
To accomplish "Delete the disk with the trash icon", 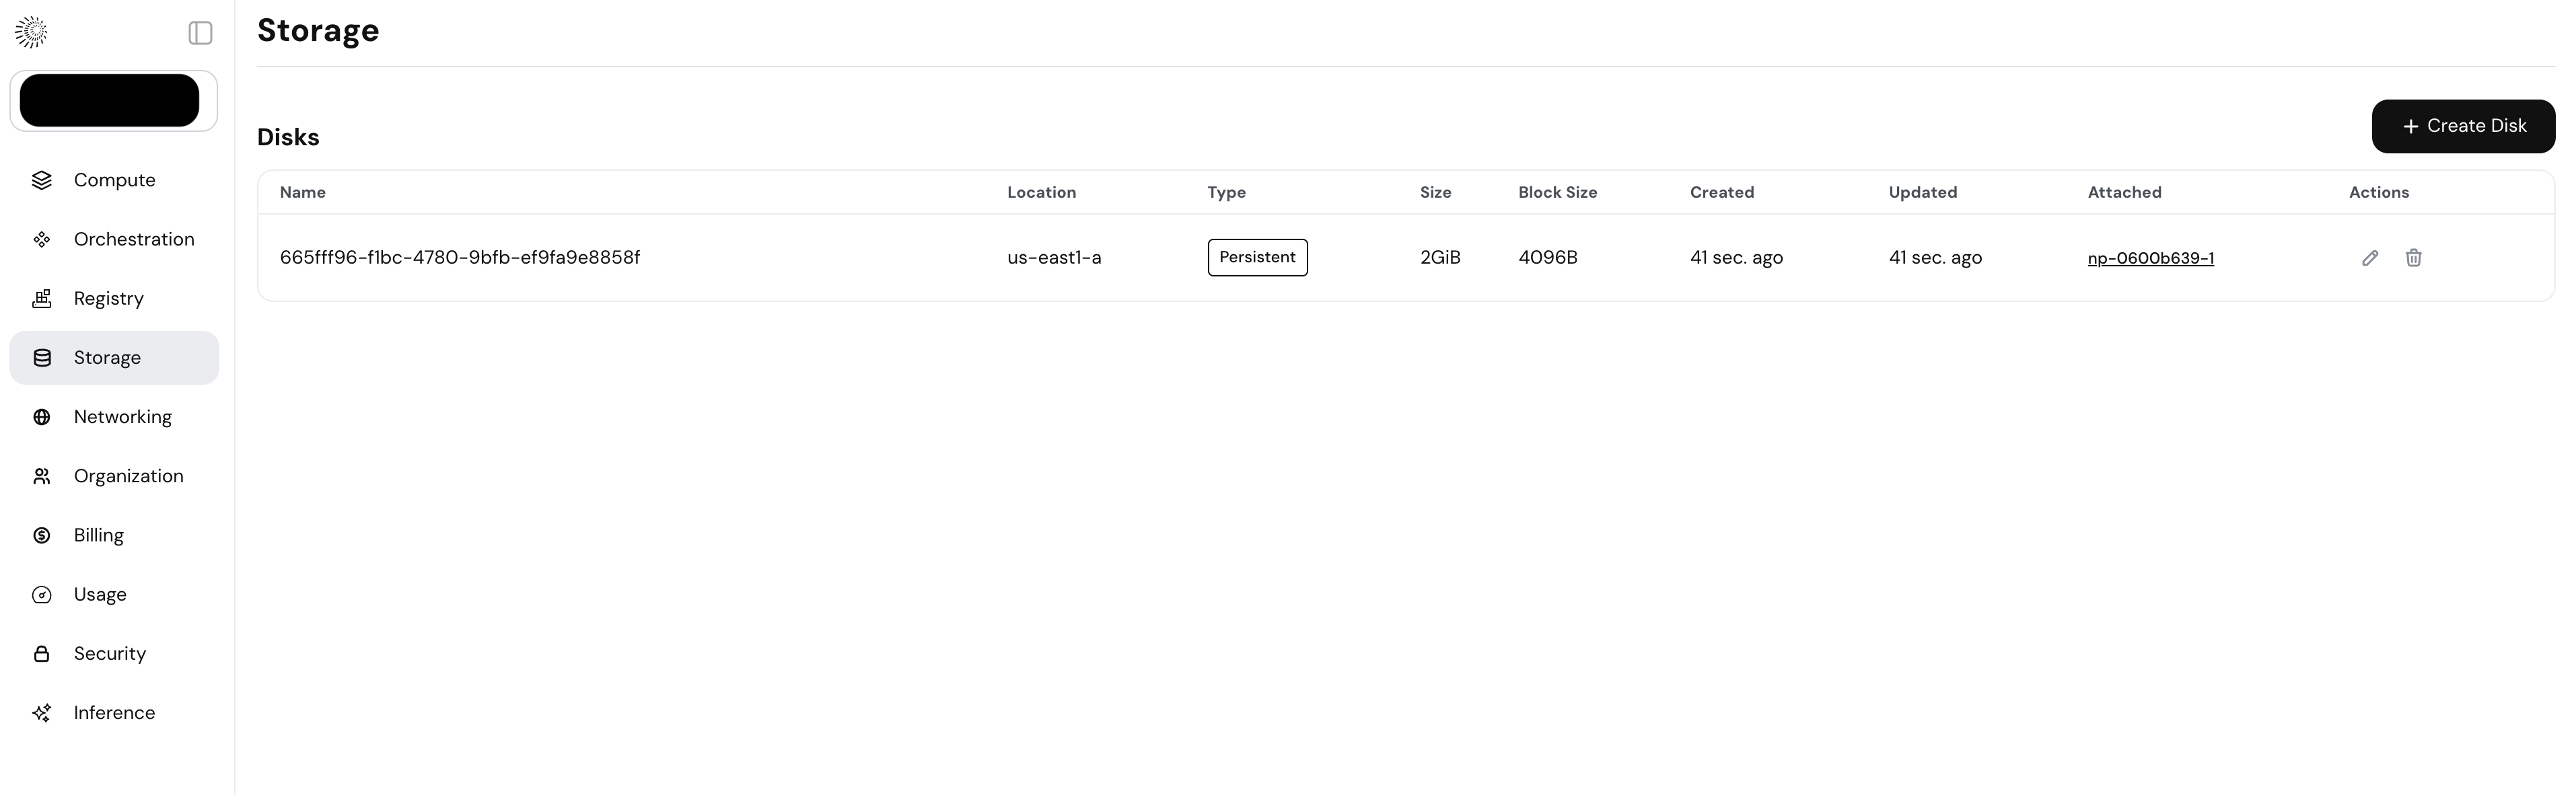I will [x=2413, y=258].
